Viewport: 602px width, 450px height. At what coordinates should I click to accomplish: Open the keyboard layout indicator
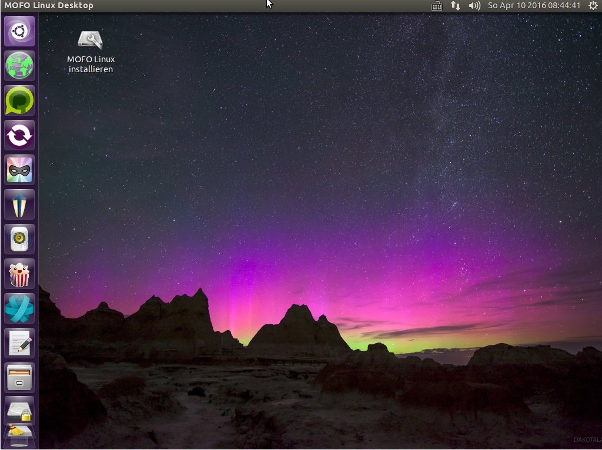pyautogui.click(x=437, y=6)
